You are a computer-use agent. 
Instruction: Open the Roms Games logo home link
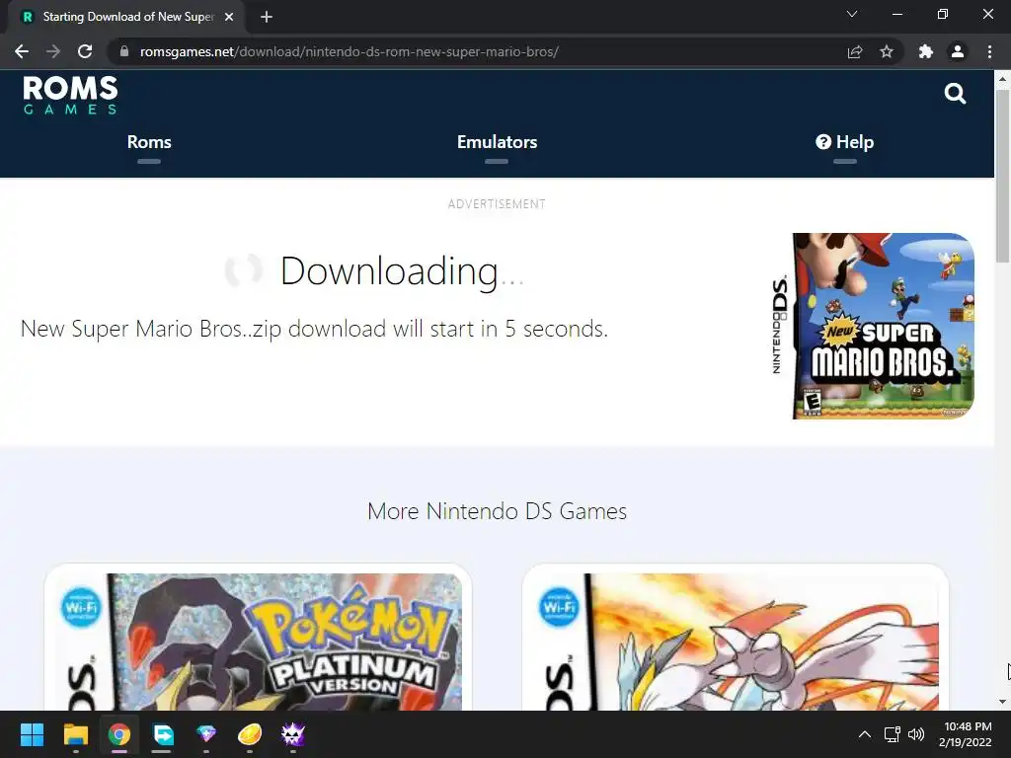pos(70,96)
